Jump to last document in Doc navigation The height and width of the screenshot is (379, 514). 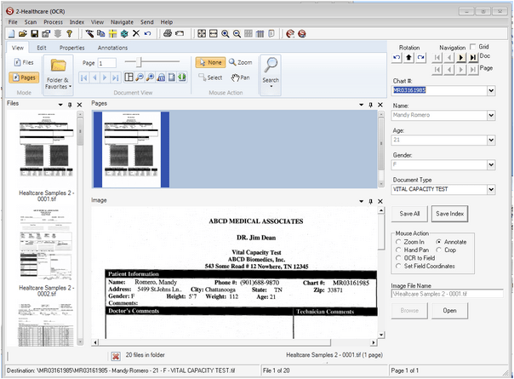(x=472, y=58)
